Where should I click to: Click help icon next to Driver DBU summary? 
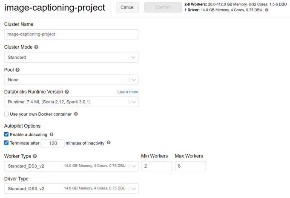click(267, 10)
